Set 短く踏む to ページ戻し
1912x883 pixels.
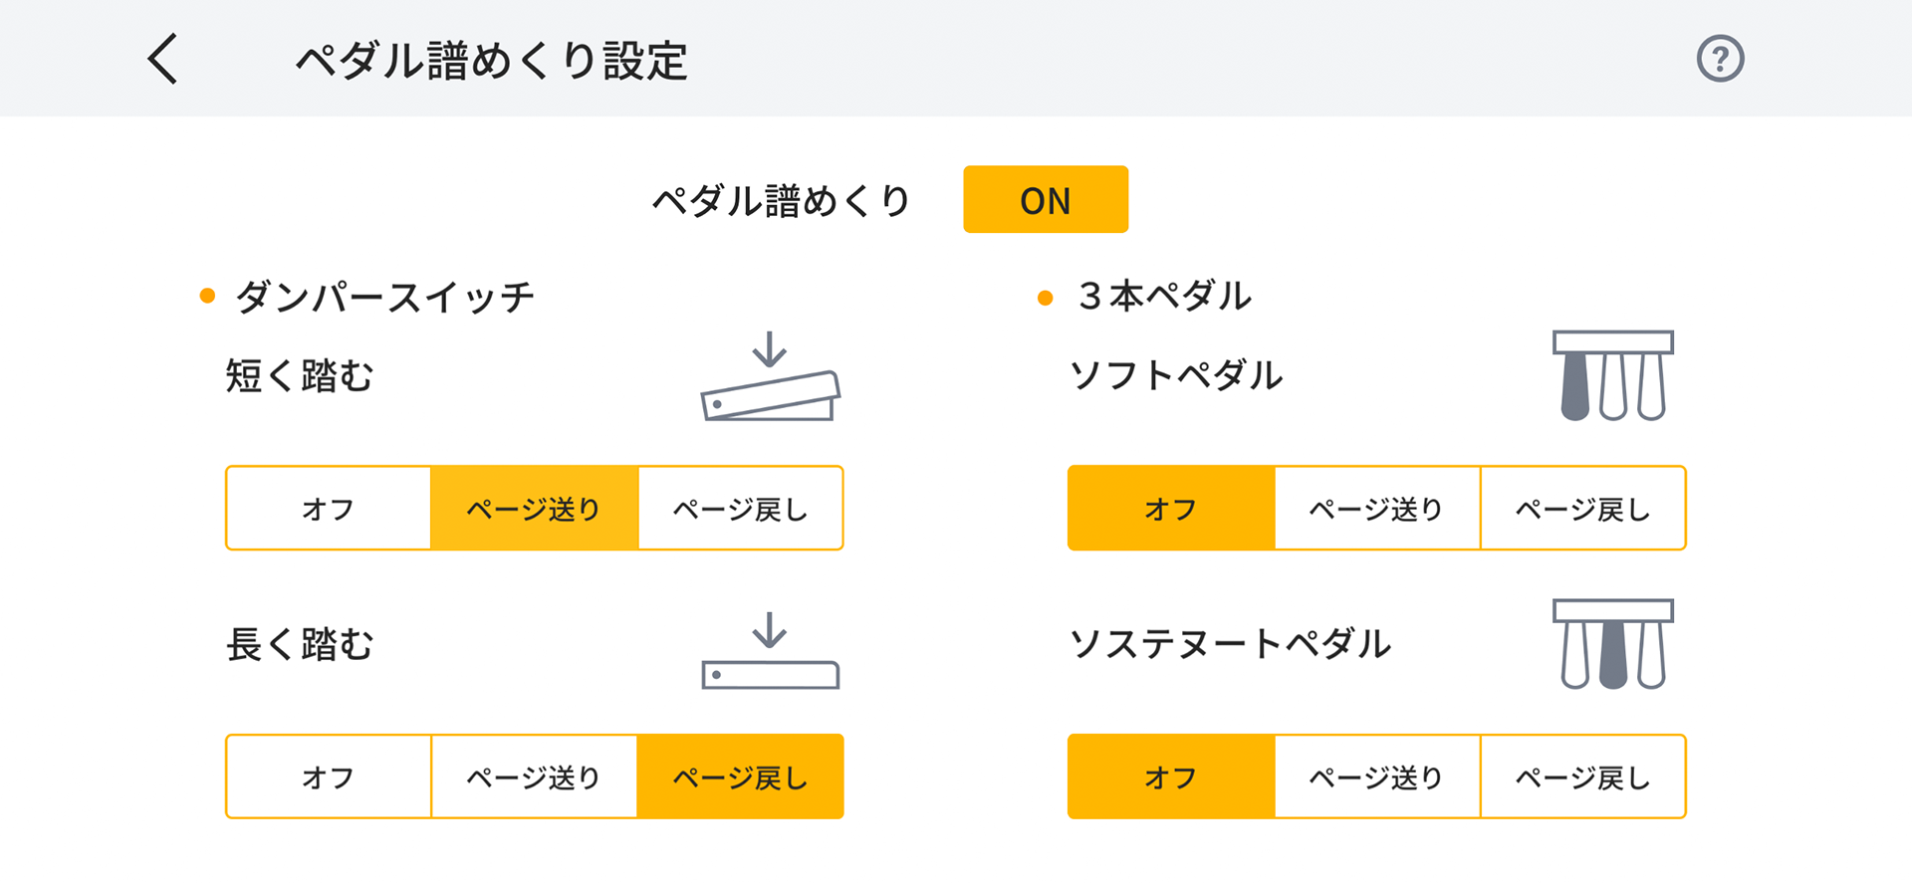740,509
